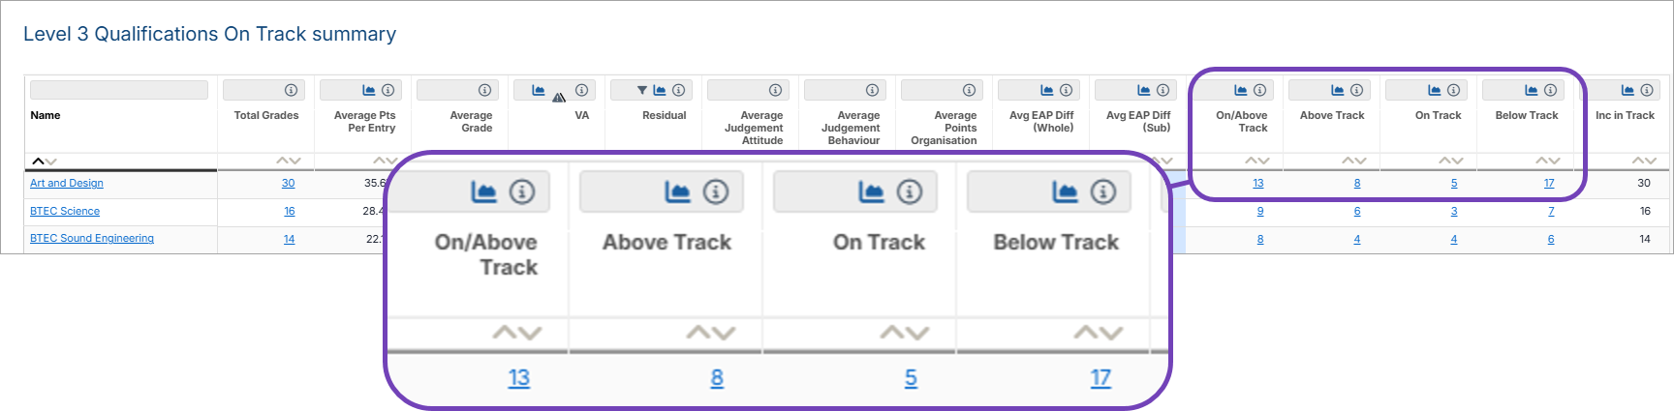Click the Average Pts Per Entry chart icon

pyautogui.click(x=368, y=90)
